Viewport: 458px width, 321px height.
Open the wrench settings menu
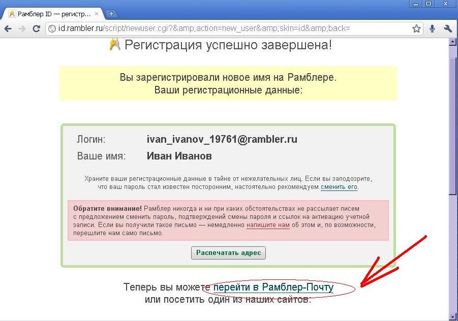(447, 28)
